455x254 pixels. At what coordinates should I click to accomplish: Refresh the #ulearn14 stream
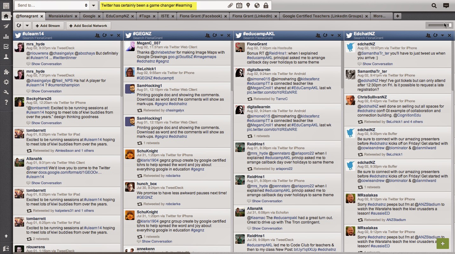(104, 36)
